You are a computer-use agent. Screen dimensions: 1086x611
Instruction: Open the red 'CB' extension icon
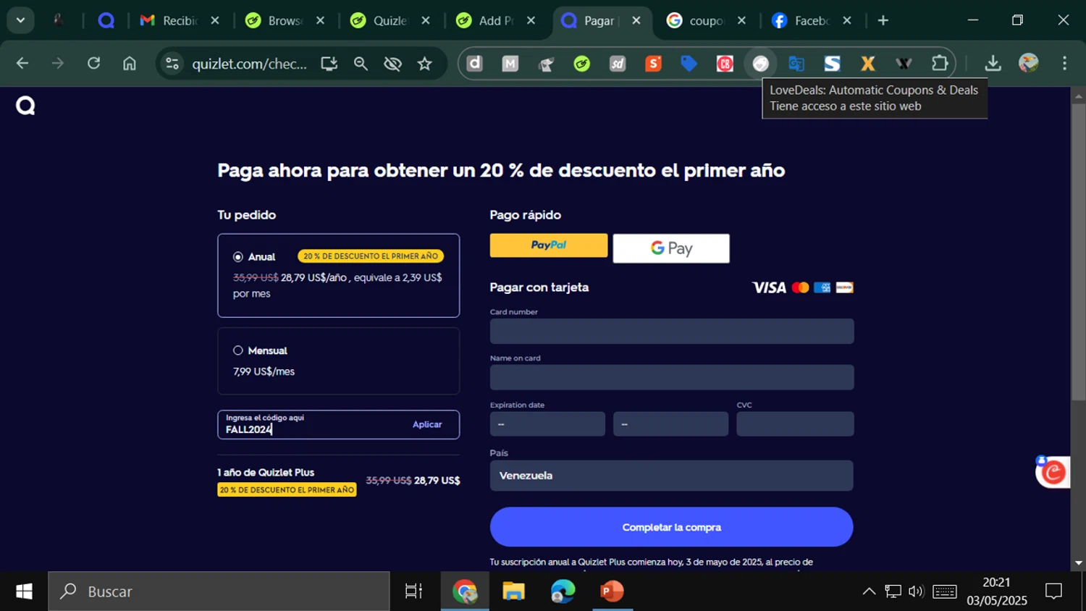point(725,64)
